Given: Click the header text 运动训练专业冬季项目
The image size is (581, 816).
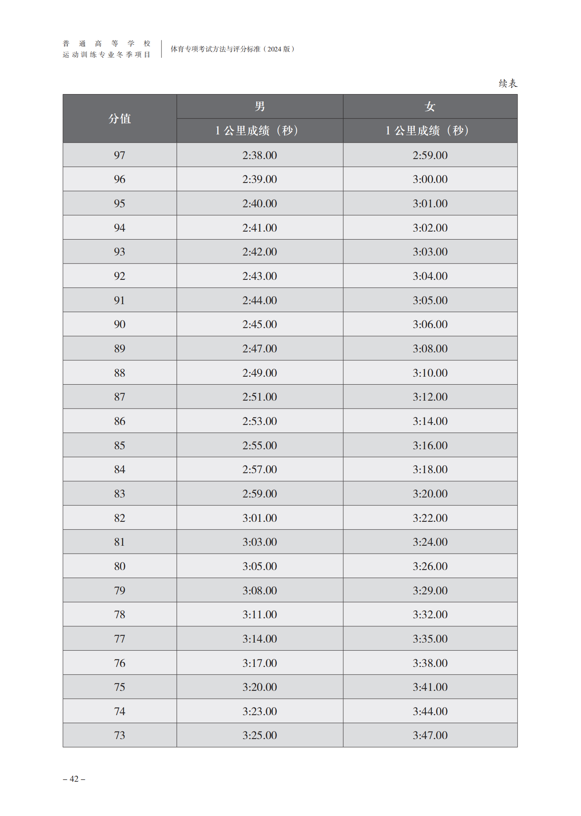Looking at the screenshot, I should click(106, 55).
